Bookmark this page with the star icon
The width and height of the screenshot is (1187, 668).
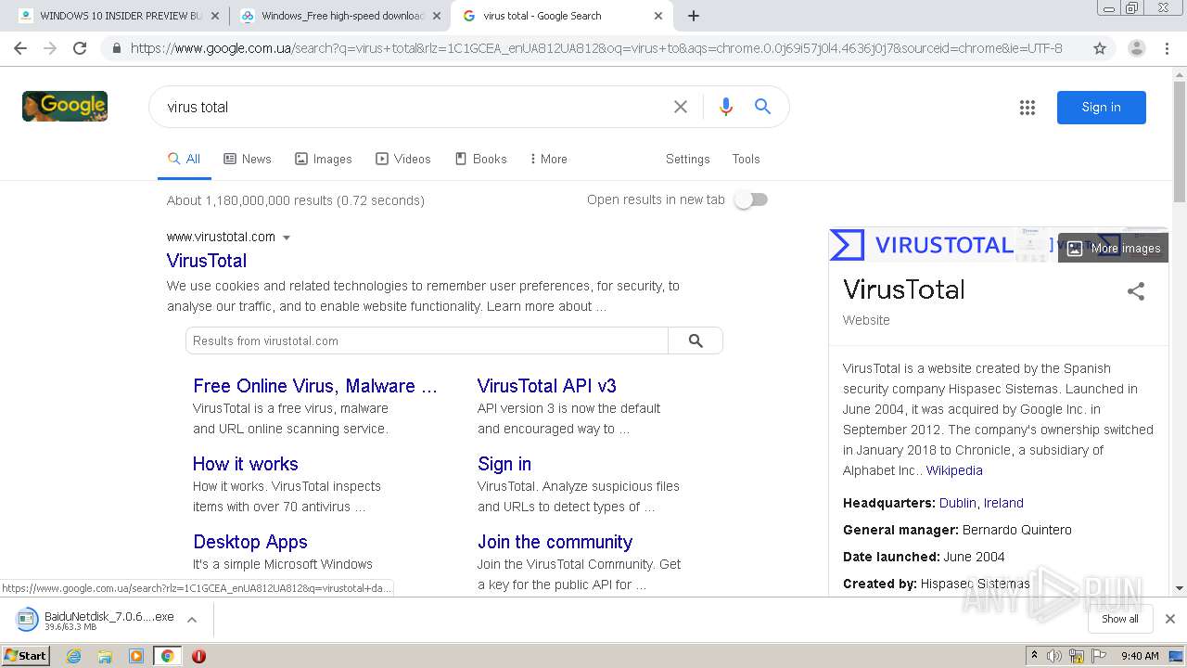[1100, 48]
